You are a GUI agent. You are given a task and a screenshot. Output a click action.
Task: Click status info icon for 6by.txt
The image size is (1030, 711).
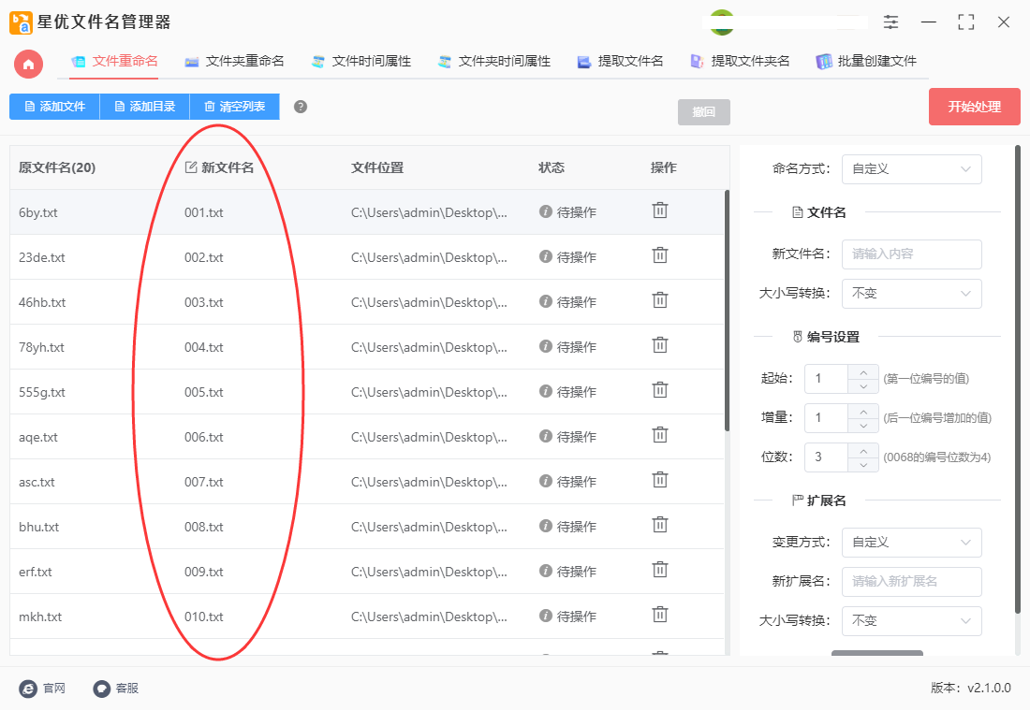pos(545,211)
